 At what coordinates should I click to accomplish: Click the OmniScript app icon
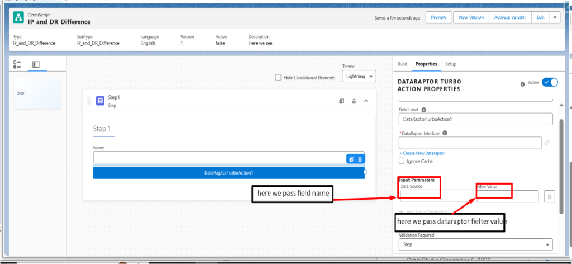click(x=18, y=17)
